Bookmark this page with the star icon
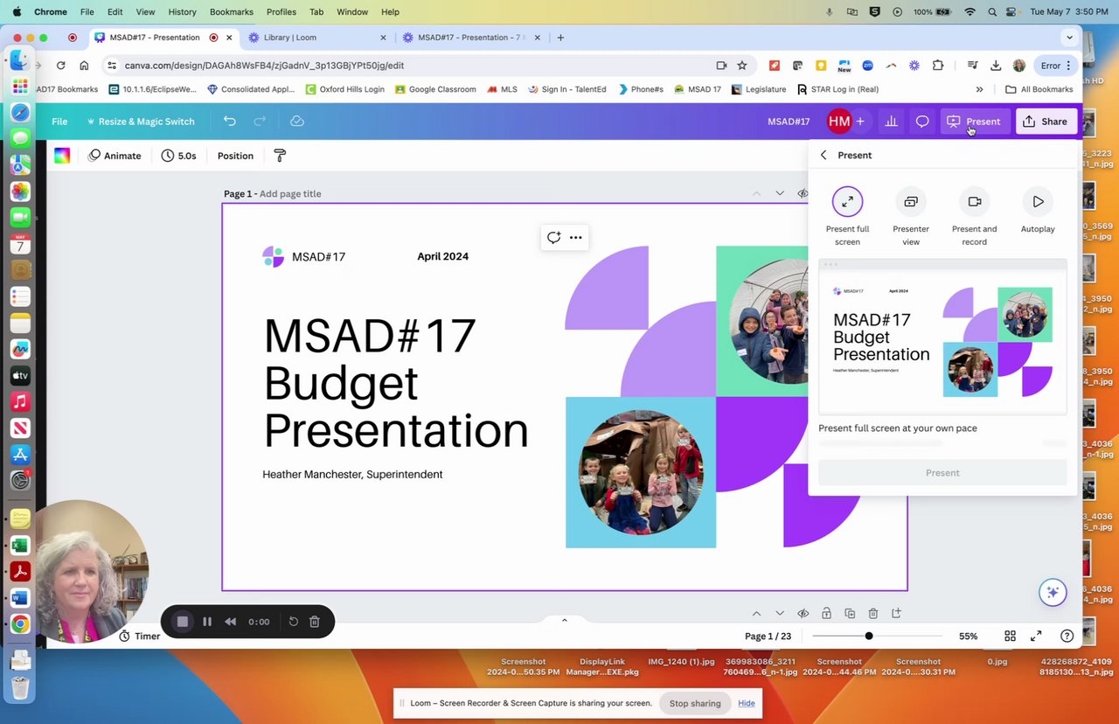Screen dimensions: 1119x724 (742, 65)
